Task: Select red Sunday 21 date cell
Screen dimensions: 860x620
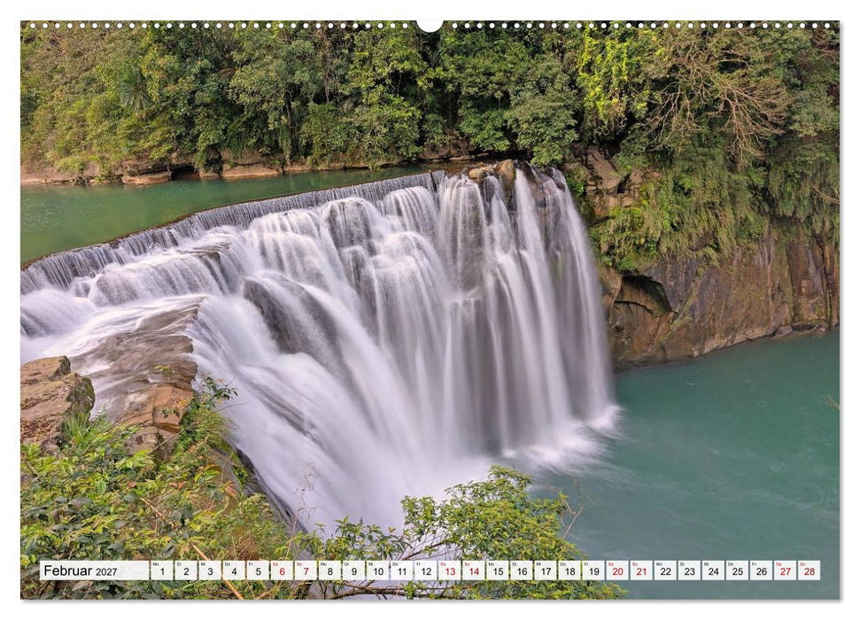Action: click(642, 570)
